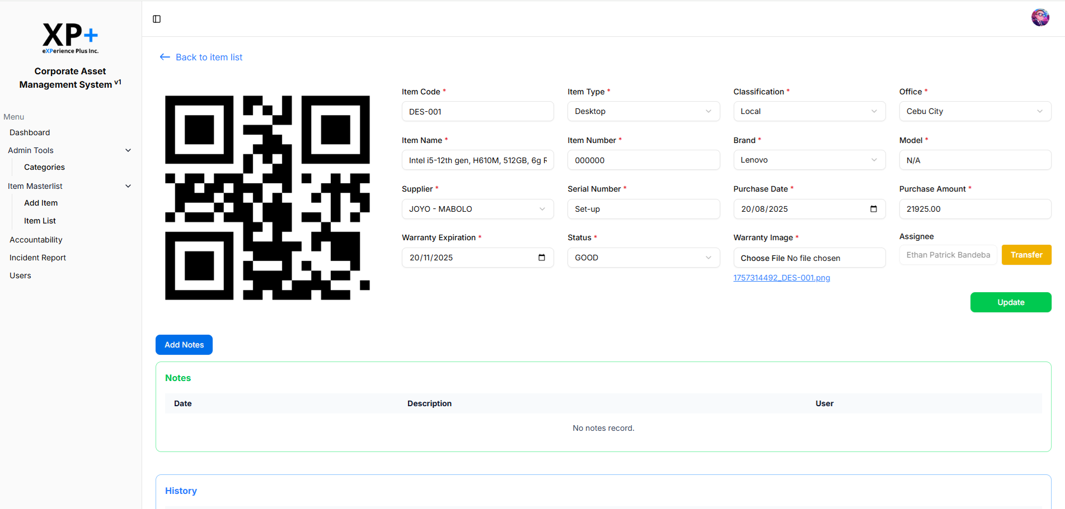Image resolution: width=1065 pixels, height=509 pixels.
Task: Open the Status dropdown showing GOOD
Action: pyautogui.click(x=643, y=258)
